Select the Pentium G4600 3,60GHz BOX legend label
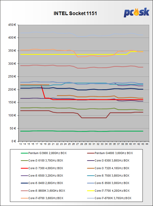The image size is (153, 206). click(x=114, y=153)
